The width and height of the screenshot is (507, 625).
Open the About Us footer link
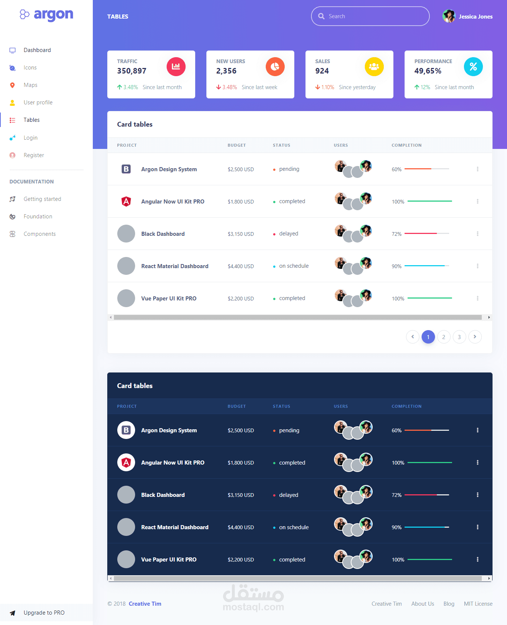pyautogui.click(x=423, y=604)
